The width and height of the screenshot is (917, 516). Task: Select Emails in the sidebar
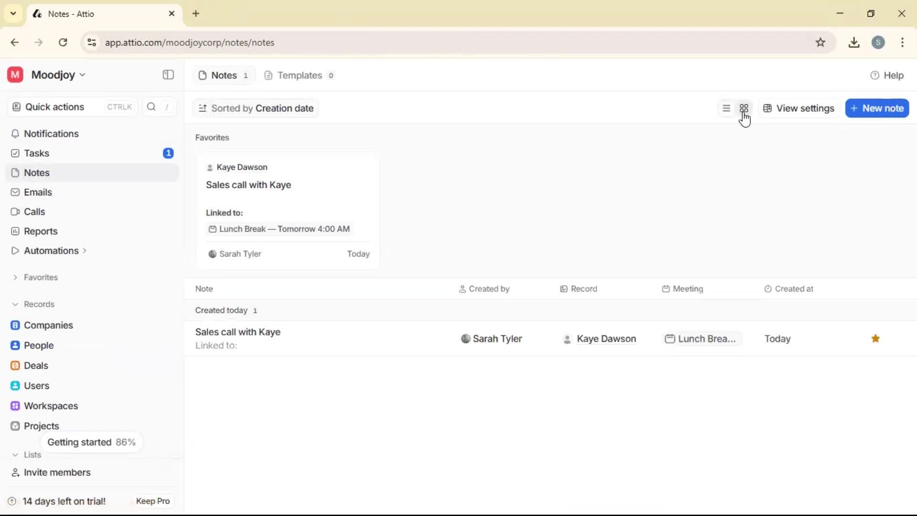[x=37, y=192]
